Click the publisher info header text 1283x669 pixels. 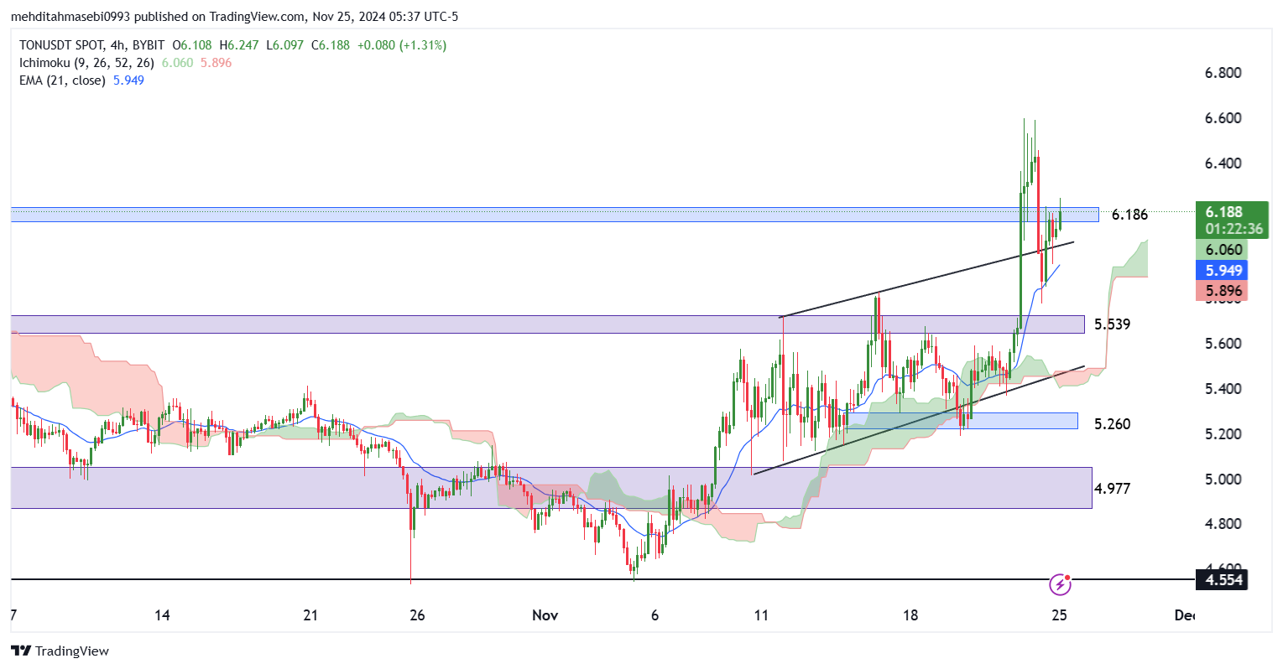click(234, 17)
